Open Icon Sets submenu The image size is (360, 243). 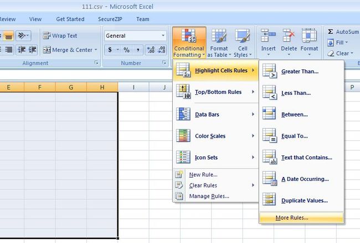point(216,158)
